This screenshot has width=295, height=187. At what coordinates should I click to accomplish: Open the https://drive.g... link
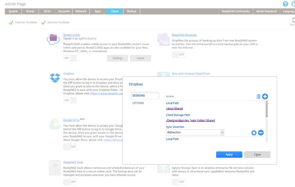113,140
